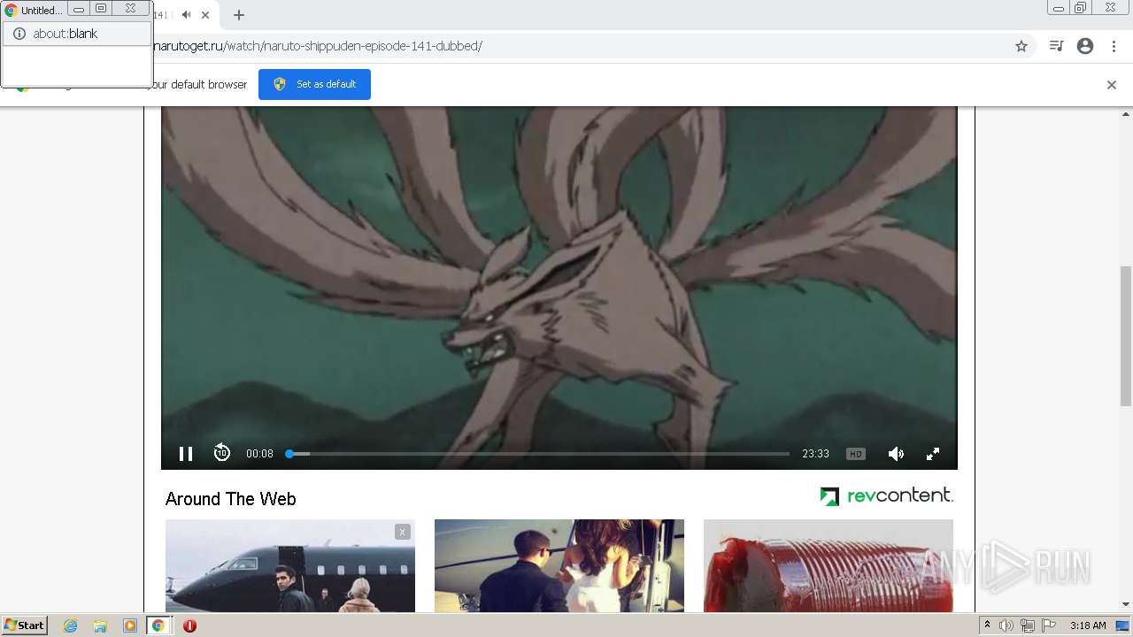Close the Untitled popup window
This screenshot has height=637, width=1133.
click(x=130, y=9)
